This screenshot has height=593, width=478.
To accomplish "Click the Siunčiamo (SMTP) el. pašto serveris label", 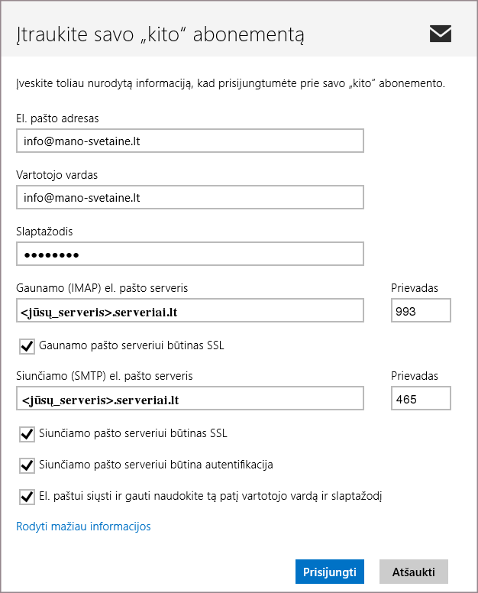I will (x=104, y=376).
